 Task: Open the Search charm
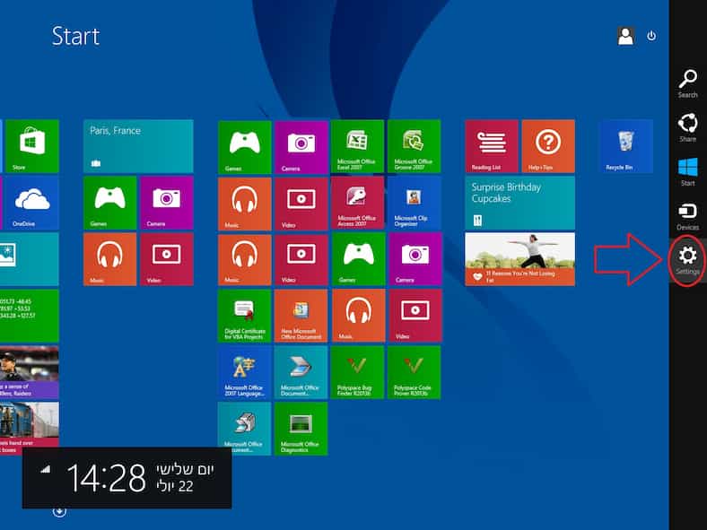click(687, 83)
